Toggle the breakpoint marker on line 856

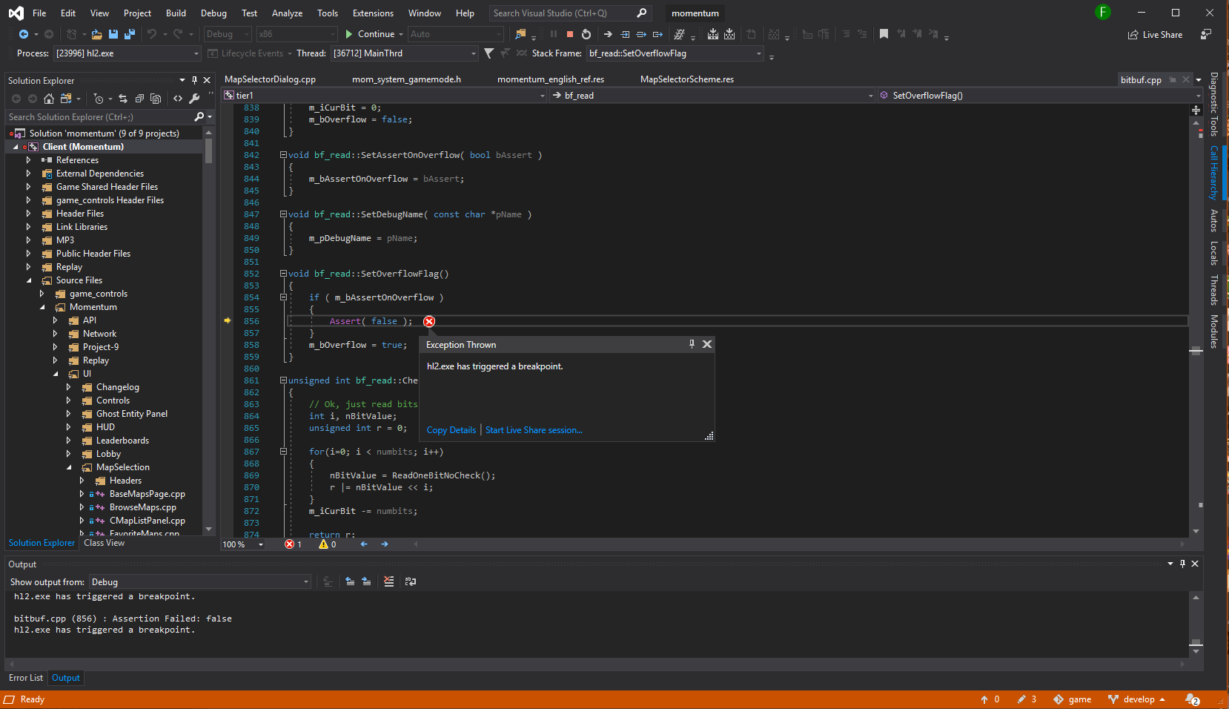pyautogui.click(x=228, y=321)
